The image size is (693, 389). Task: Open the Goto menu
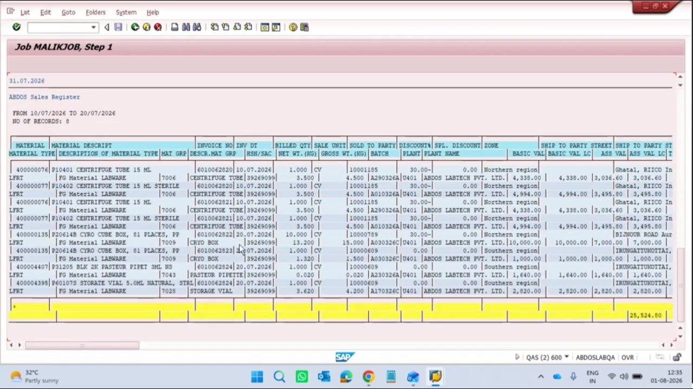[68, 12]
